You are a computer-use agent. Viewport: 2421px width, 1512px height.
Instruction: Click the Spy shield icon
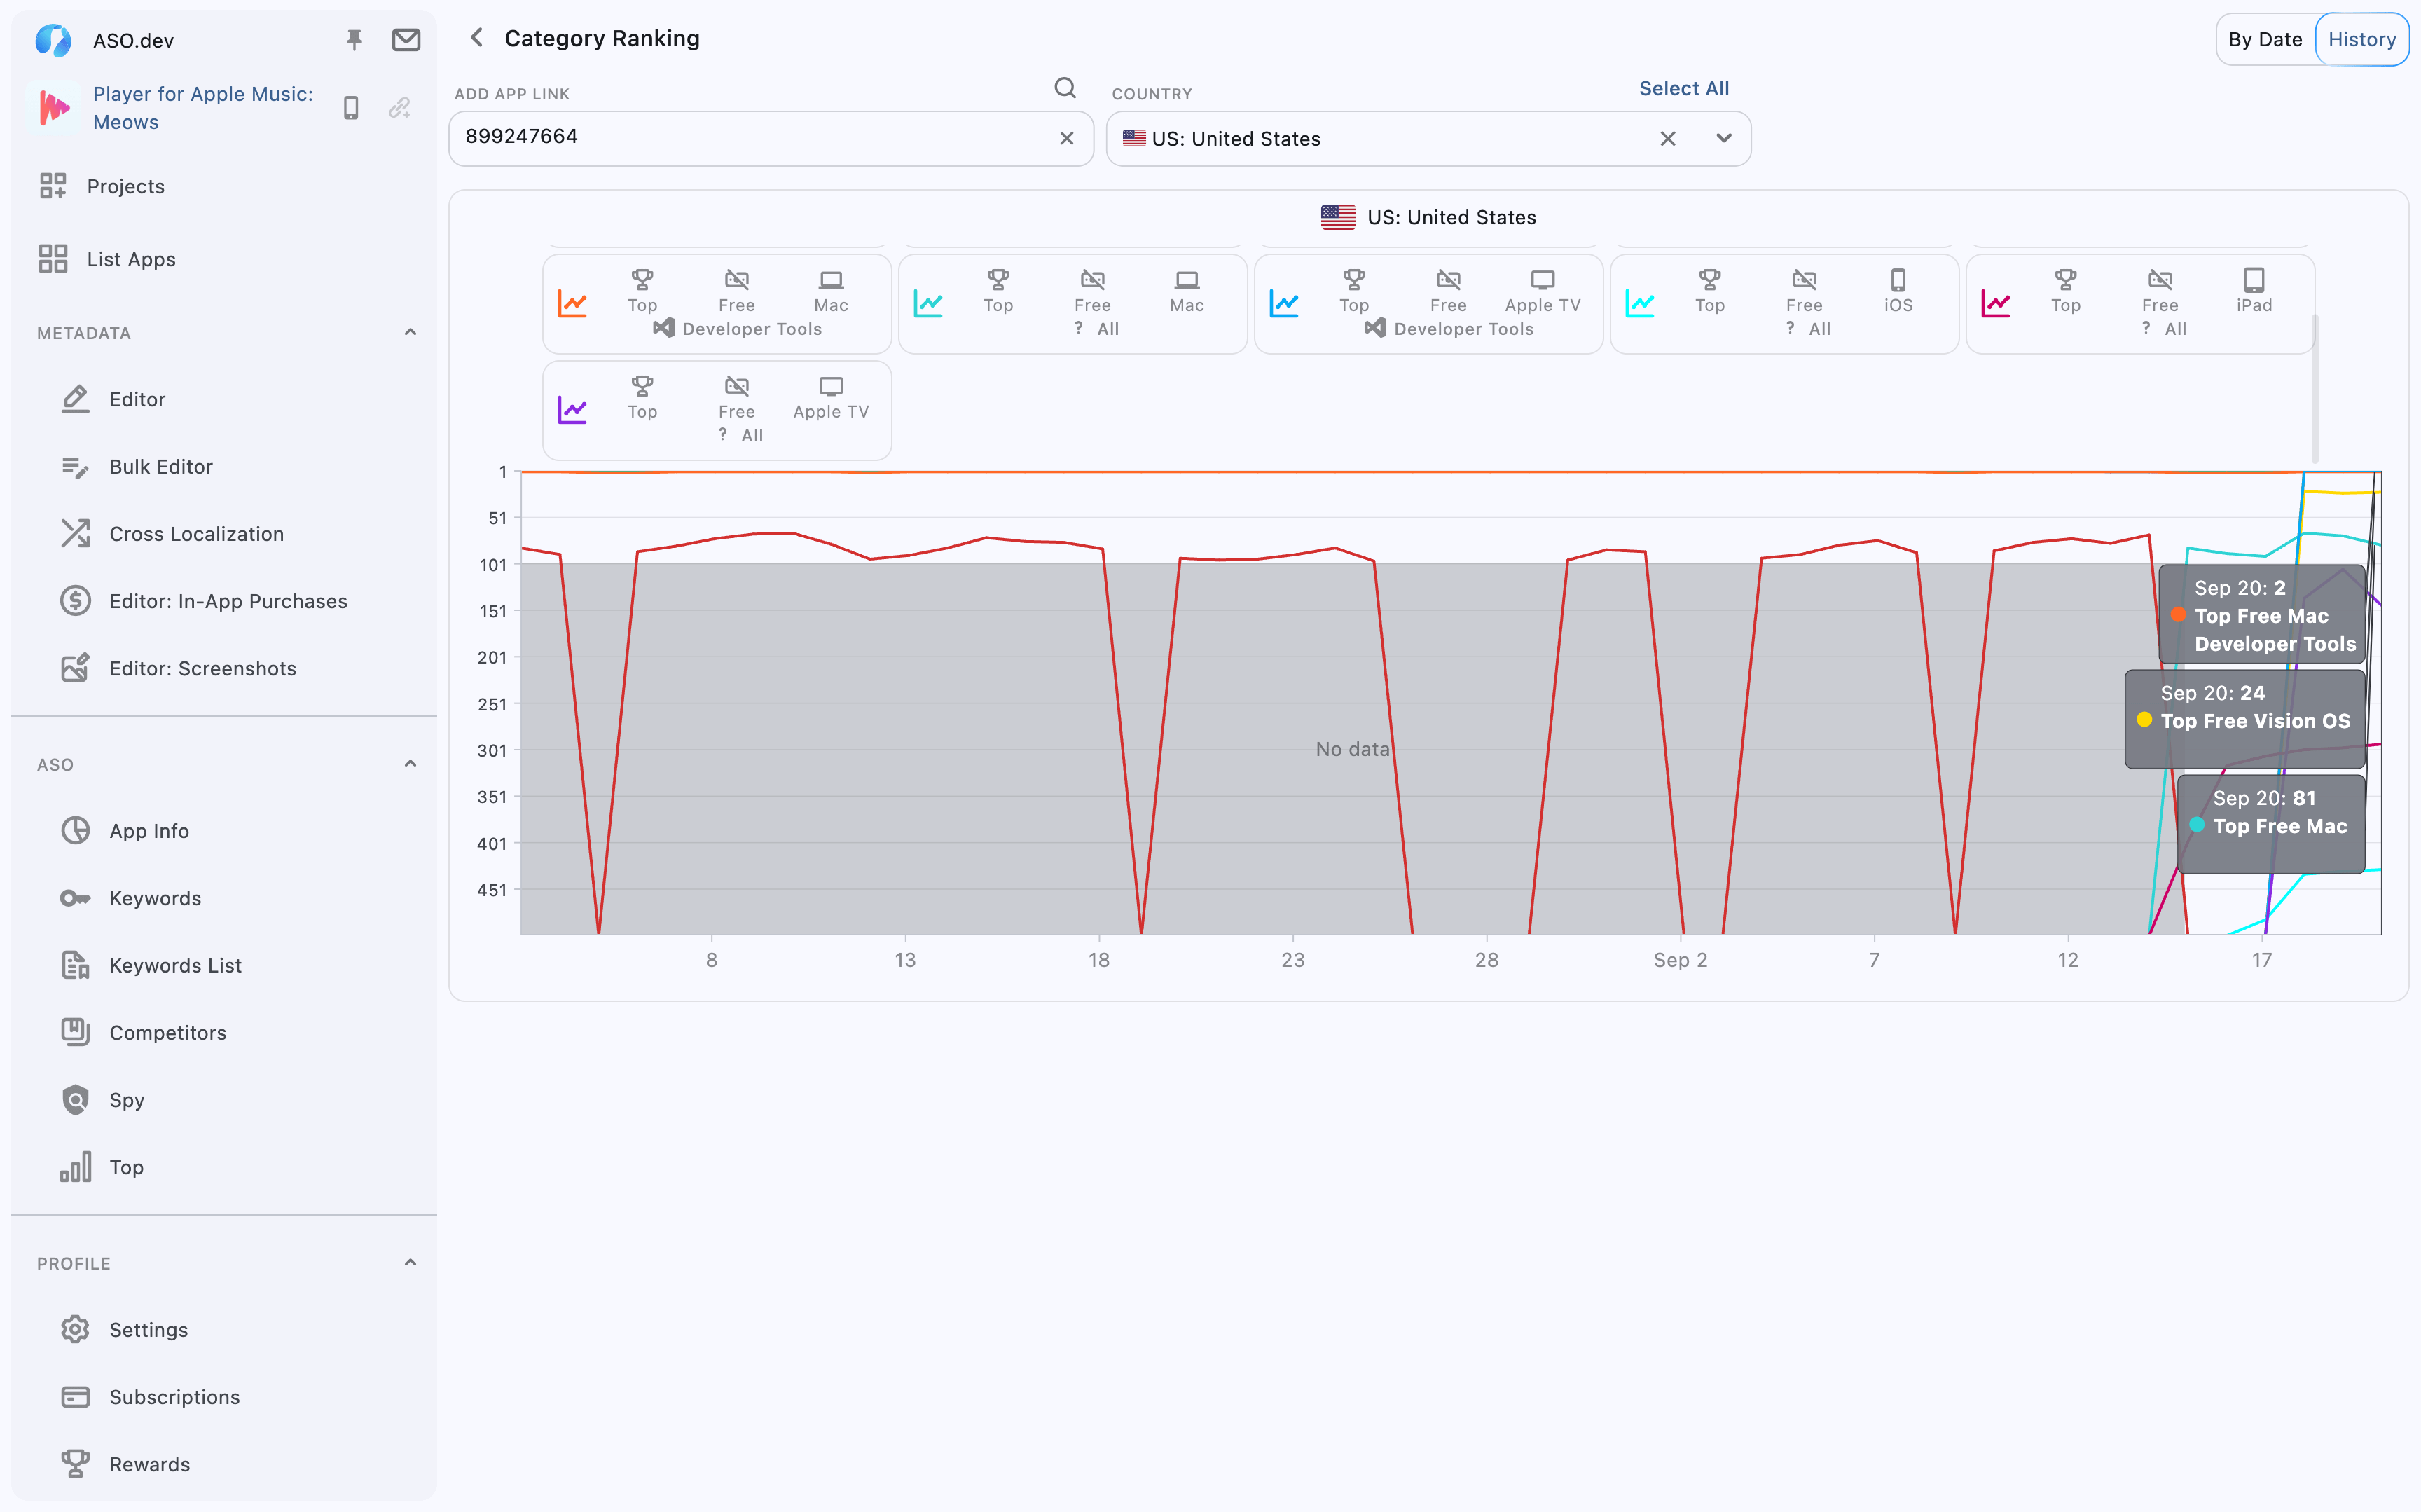75,1100
